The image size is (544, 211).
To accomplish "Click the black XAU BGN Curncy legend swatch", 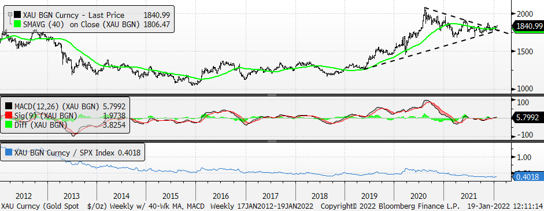I will pyautogui.click(x=17, y=15).
